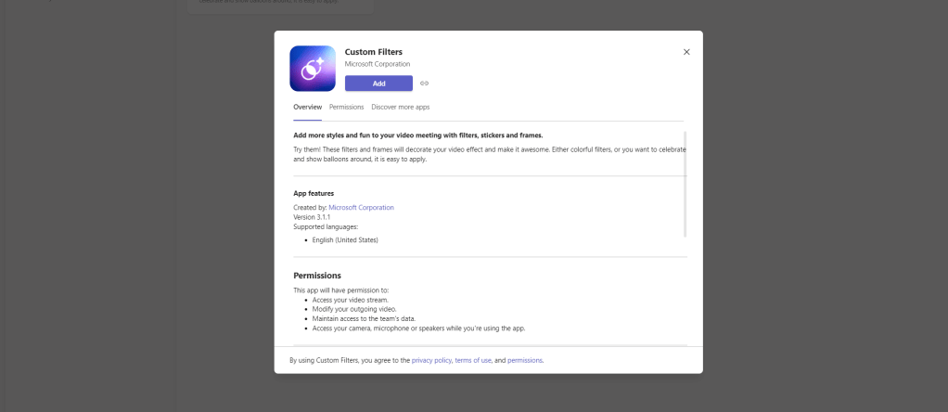Click the Custom Filters app icon

coord(313,69)
